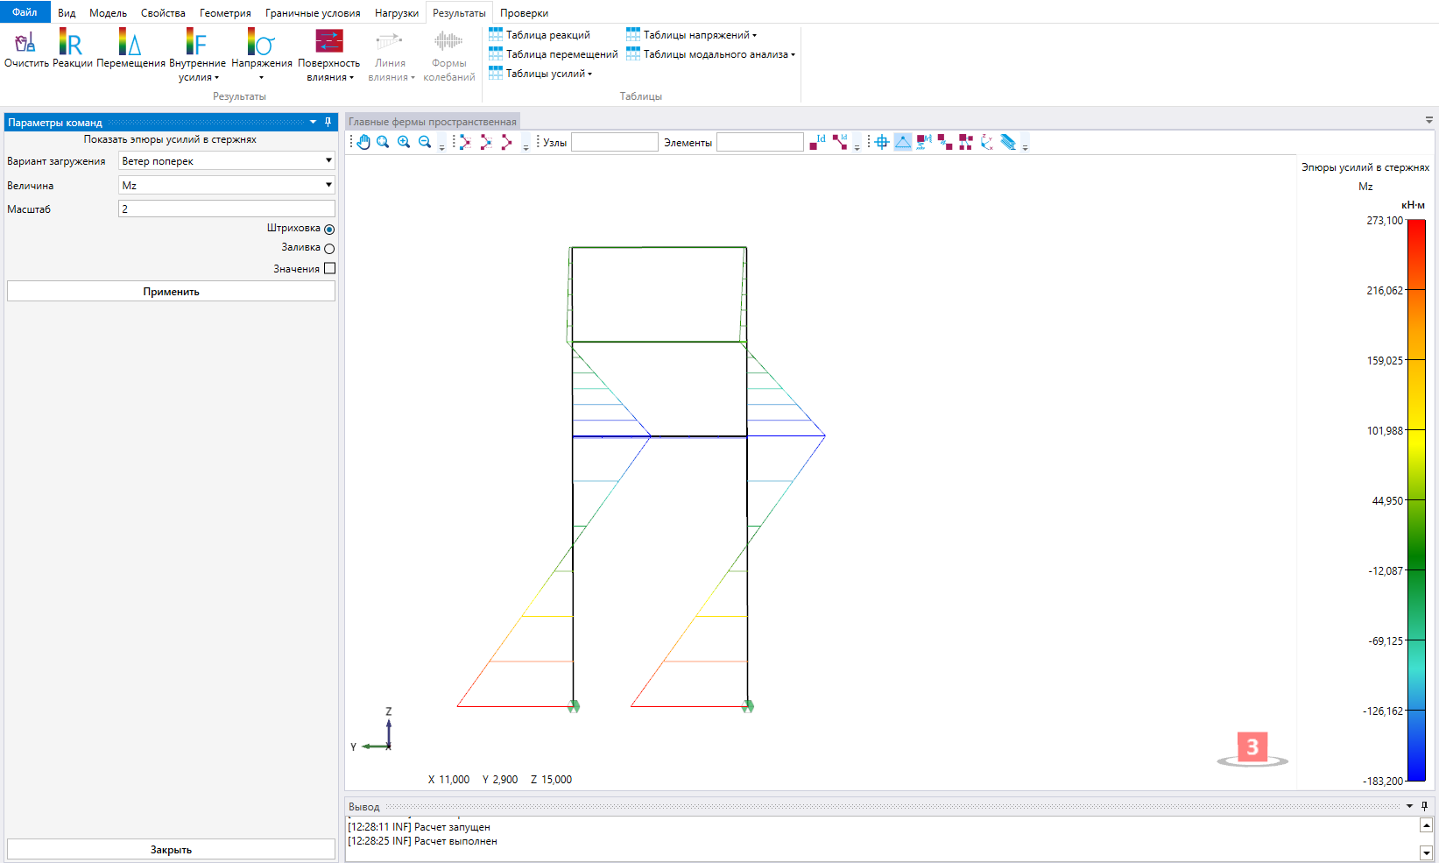Open the view tabs list arrow

1429,120
